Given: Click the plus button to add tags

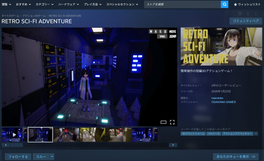Looking at the screenshot, I should (256, 134).
